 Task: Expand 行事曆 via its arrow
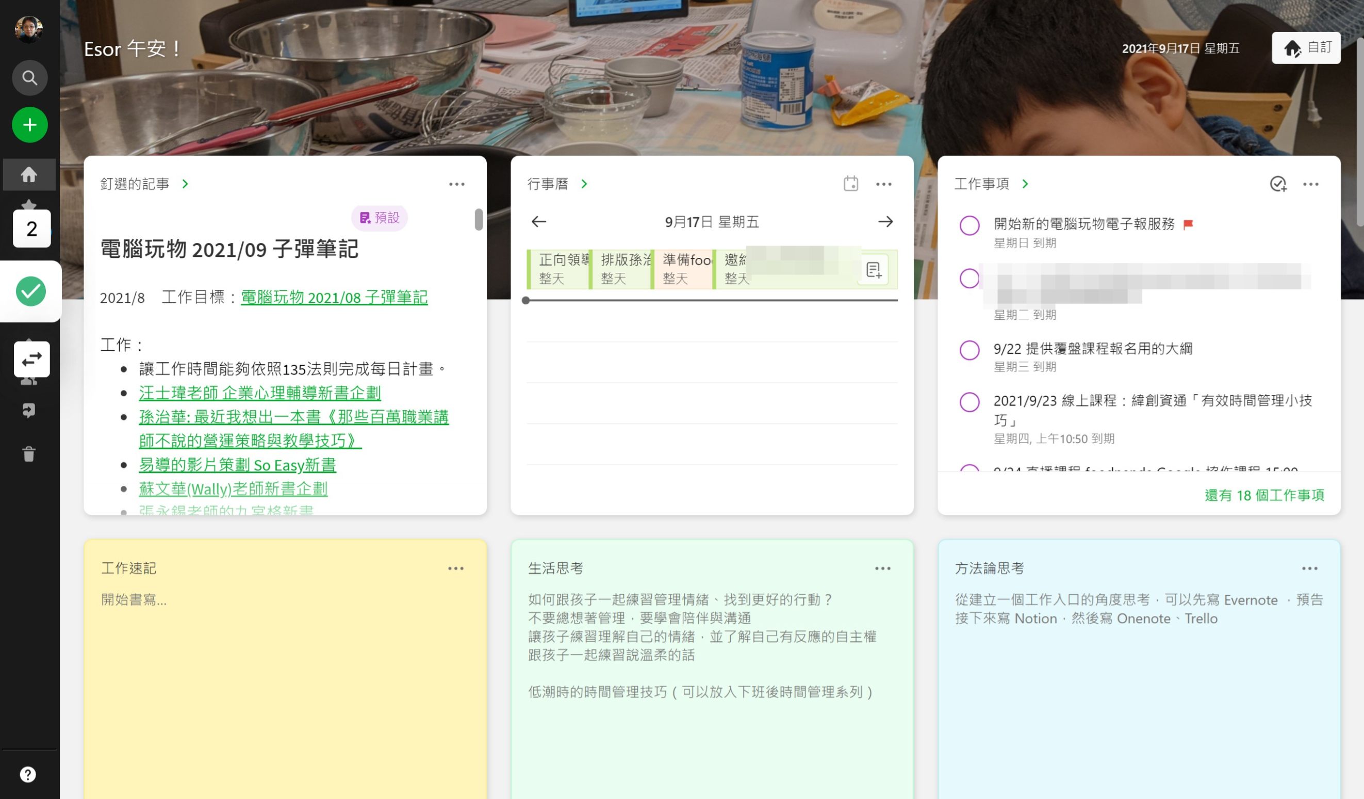(x=584, y=184)
